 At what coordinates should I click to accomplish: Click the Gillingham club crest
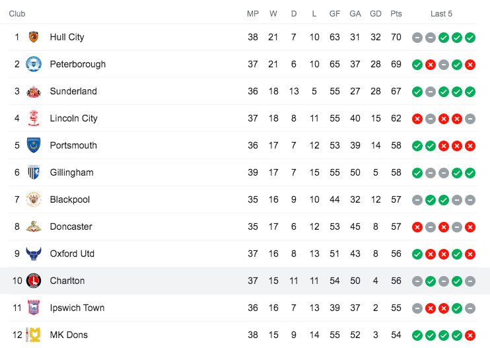[34, 172]
